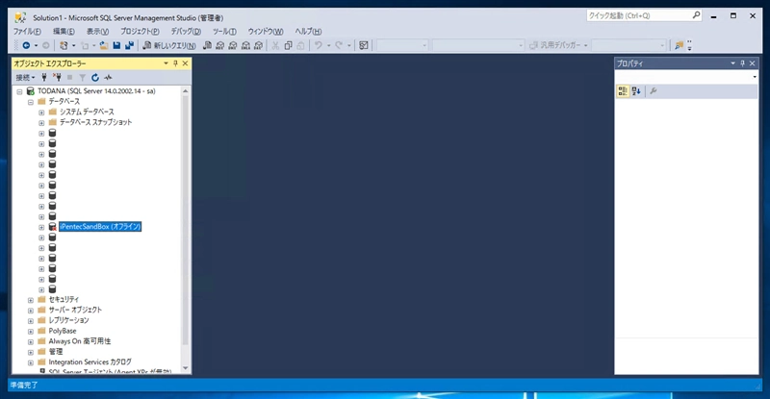Expand the システム データベース folder
Viewport: 770px width, 399px height.
click(x=41, y=112)
